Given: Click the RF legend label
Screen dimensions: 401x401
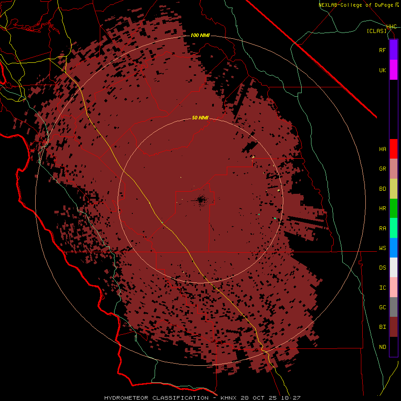Looking at the screenshot, I should tap(382, 50).
